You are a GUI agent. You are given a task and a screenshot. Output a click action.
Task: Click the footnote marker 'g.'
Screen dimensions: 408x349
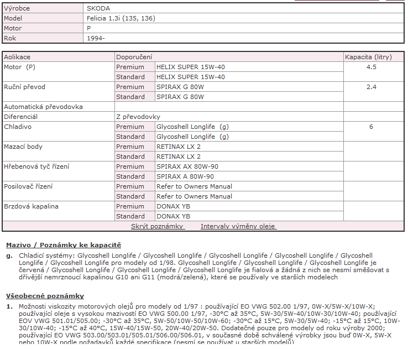(x=9, y=256)
